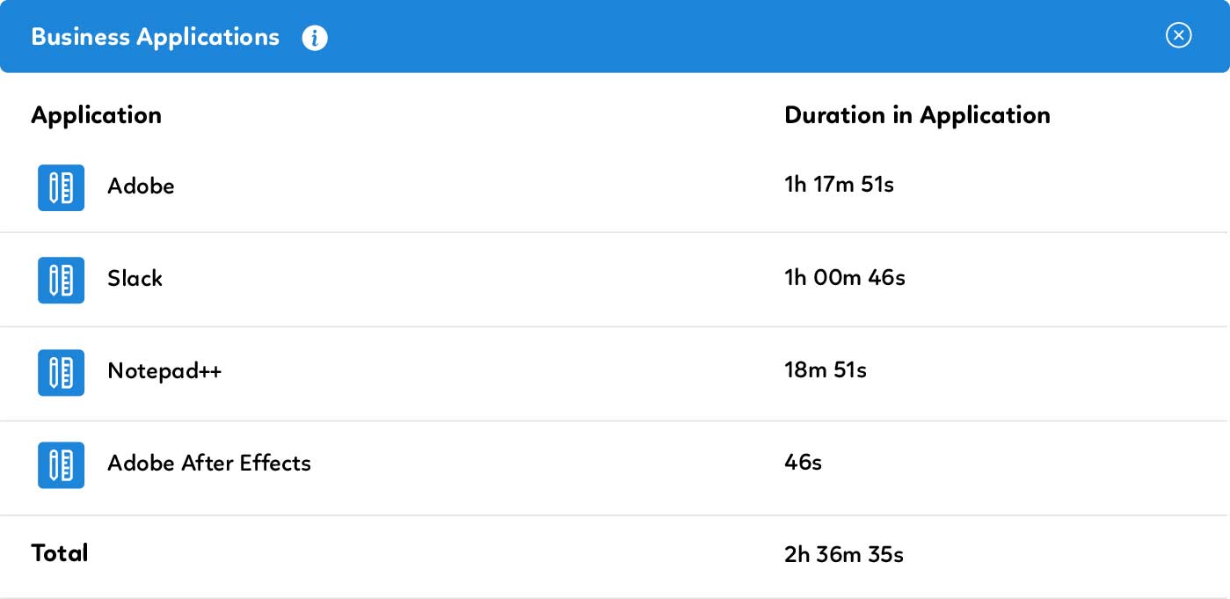Screen dimensions: 1230x599
Task: Select the Slack application name
Action: [x=135, y=279]
